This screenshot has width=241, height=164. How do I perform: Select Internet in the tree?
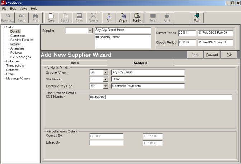pyautogui.click(x=15, y=44)
